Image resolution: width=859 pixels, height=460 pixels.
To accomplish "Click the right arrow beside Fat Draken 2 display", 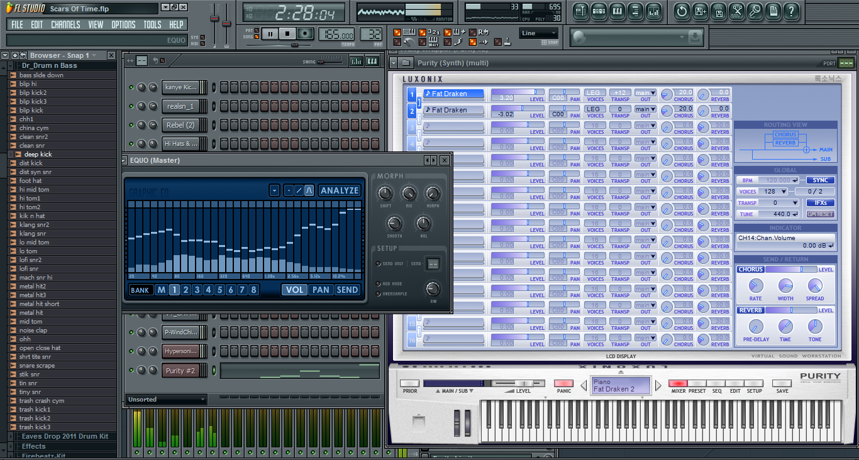I will (x=658, y=385).
